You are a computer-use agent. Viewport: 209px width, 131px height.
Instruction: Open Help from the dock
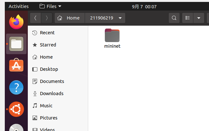(x=16, y=87)
